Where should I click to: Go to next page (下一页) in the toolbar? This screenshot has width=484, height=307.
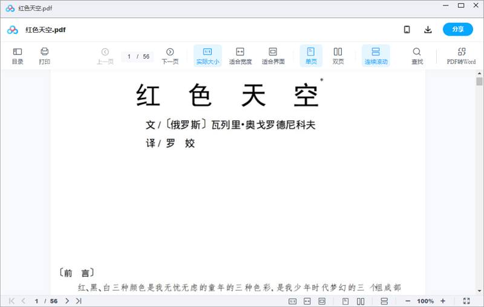pos(170,56)
